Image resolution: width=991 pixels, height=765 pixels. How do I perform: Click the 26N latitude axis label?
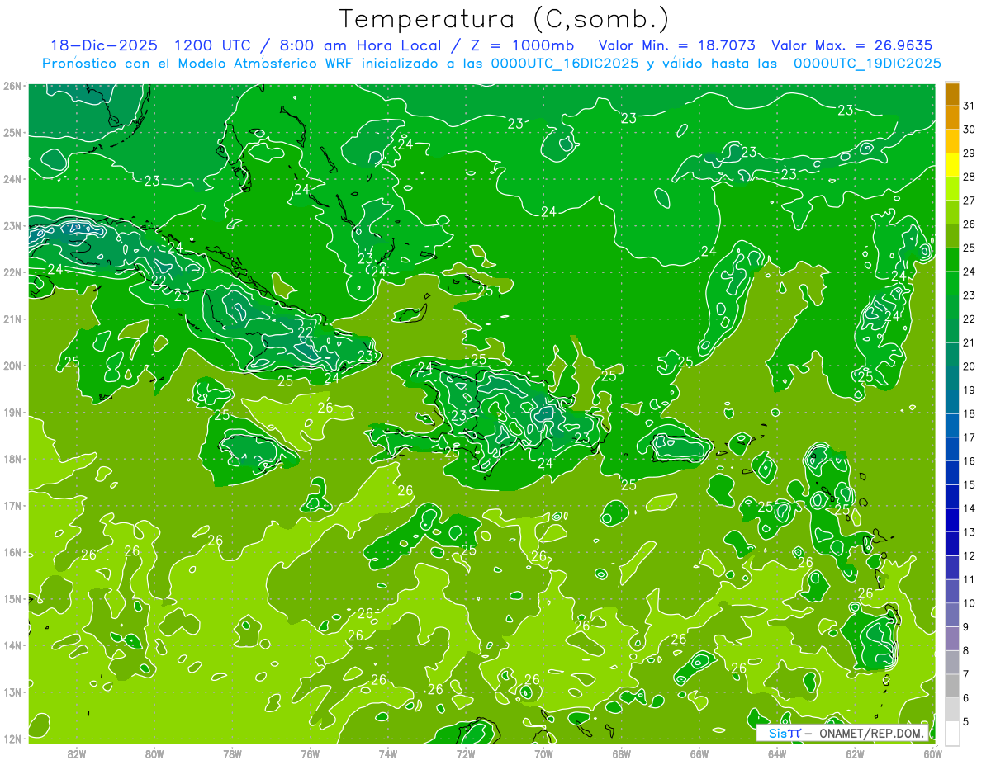pyautogui.click(x=12, y=86)
